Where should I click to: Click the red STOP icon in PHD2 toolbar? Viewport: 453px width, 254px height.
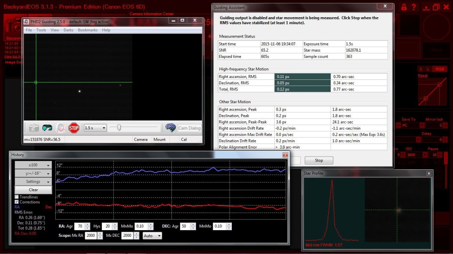point(74,128)
